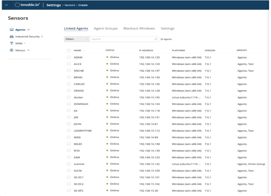Click agent name CARLOS
Image resolution: width=271 pixels, height=196 pixels.
click(x=79, y=84)
